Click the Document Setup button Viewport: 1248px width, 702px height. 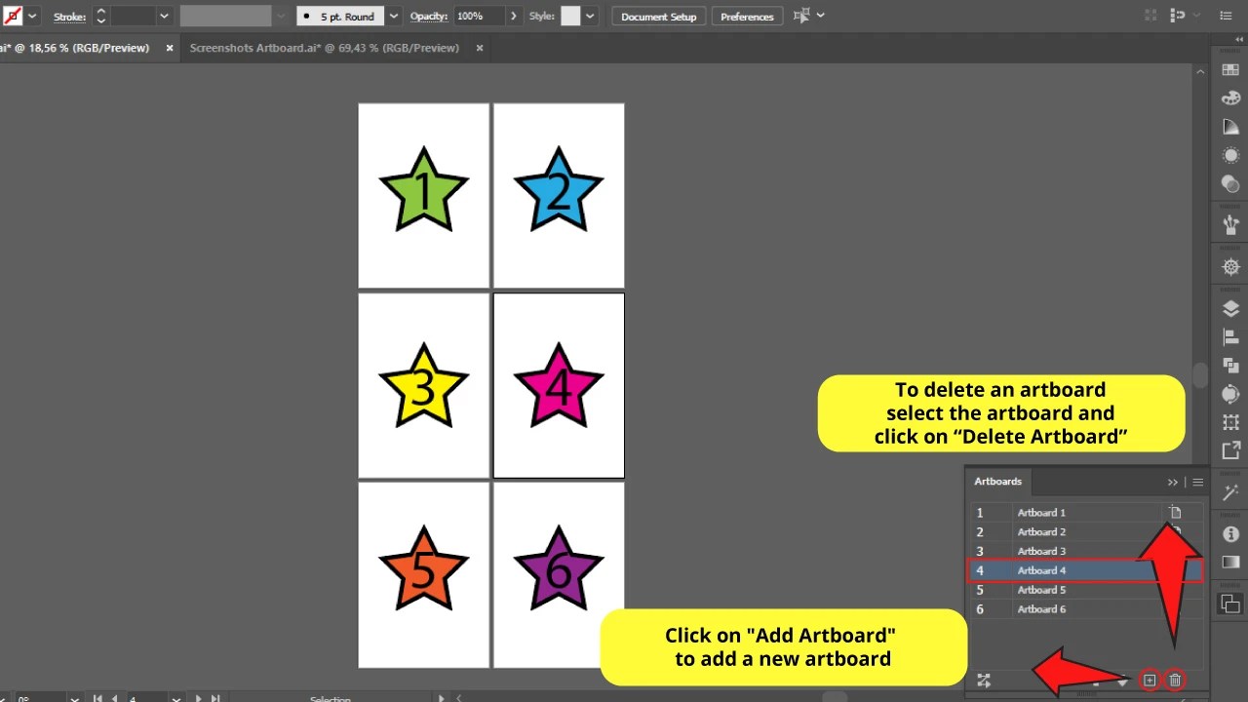point(657,16)
